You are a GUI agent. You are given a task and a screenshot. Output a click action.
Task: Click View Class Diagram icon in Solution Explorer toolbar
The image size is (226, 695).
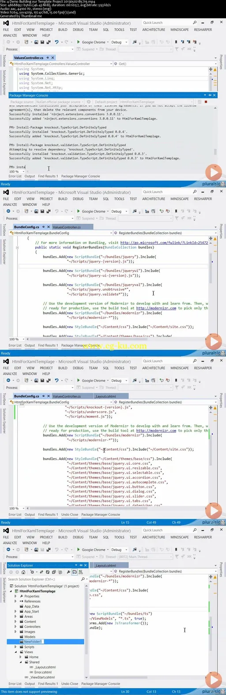point(80,572)
